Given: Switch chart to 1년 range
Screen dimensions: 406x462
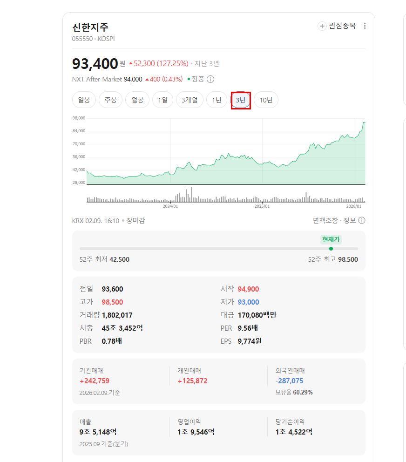Looking at the screenshot, I should [217, 100].
